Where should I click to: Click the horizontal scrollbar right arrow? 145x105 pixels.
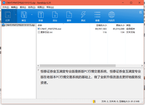click(142, 66)
